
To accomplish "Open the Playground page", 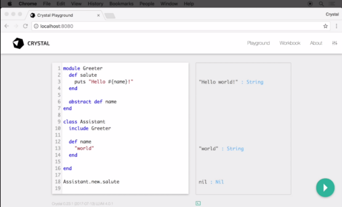I will 259,43.
